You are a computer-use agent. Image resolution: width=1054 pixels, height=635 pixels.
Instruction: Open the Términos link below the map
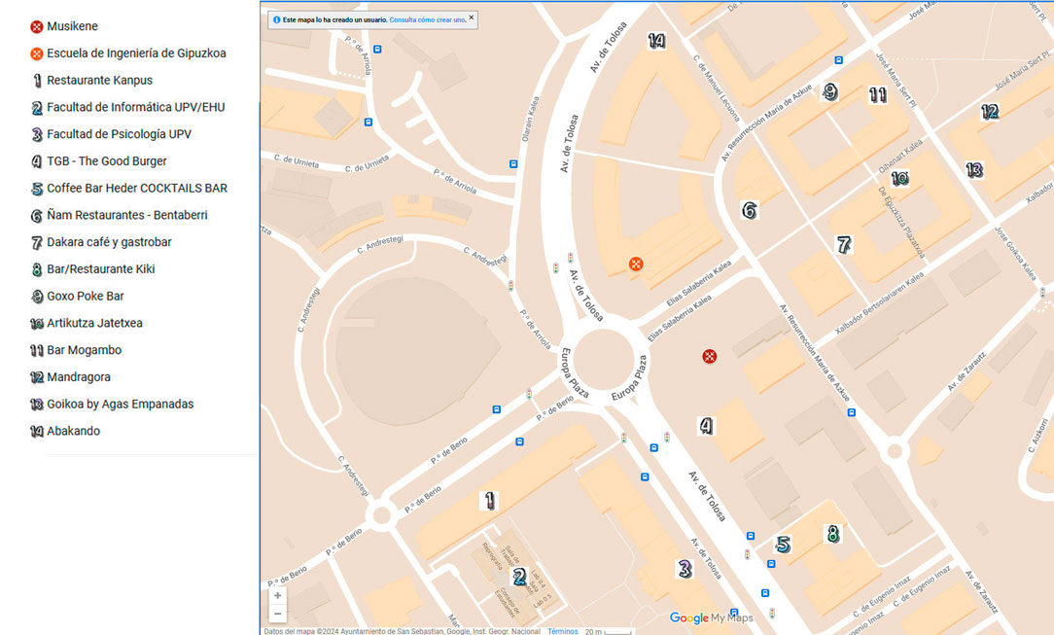pos(562,631)
